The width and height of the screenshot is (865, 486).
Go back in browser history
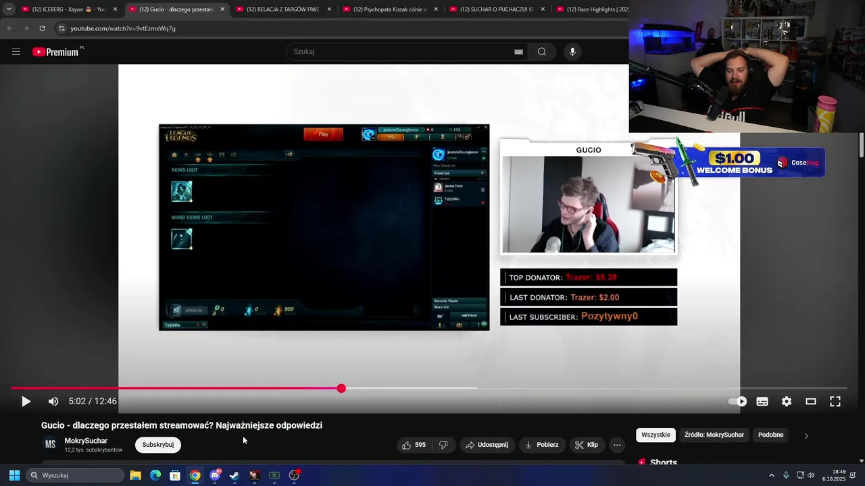[9, 28]
